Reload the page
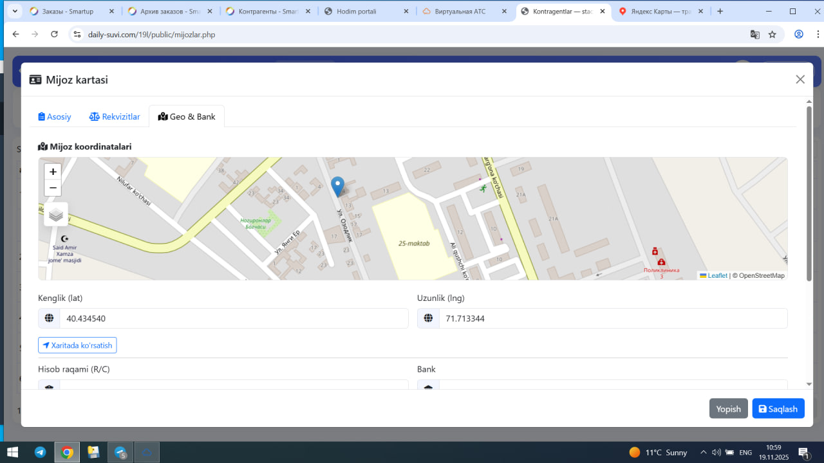The width and height of the screenshot is (824, 463). tap(54, 34)
